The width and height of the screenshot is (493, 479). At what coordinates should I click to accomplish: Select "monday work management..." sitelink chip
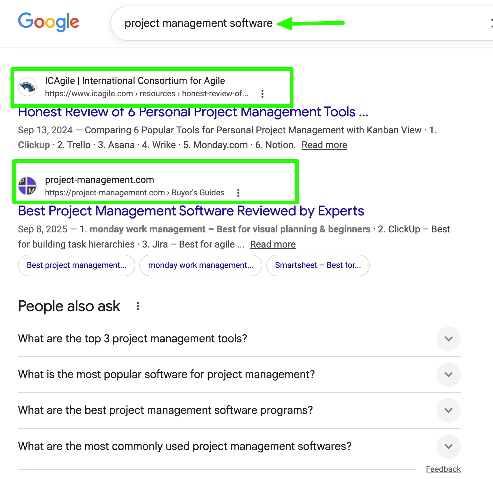click(x=201, y=265)
